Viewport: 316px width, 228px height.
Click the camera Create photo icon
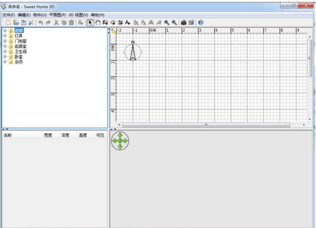pos(183,22)
